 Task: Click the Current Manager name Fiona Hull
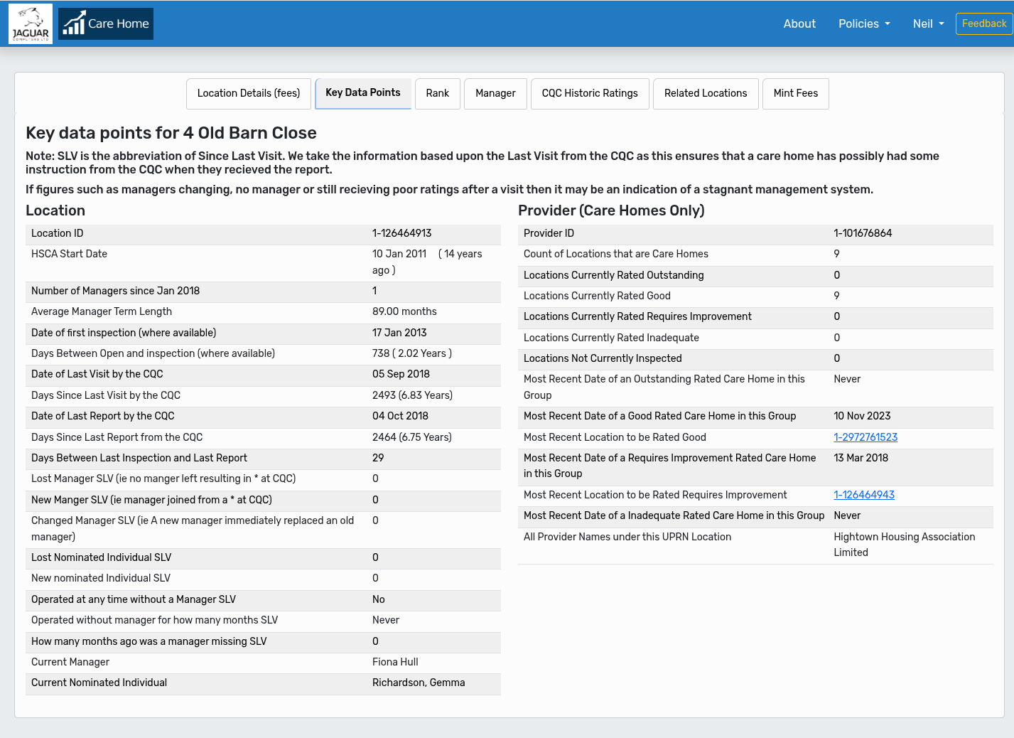pyautogui.click(x=395, y=662)
